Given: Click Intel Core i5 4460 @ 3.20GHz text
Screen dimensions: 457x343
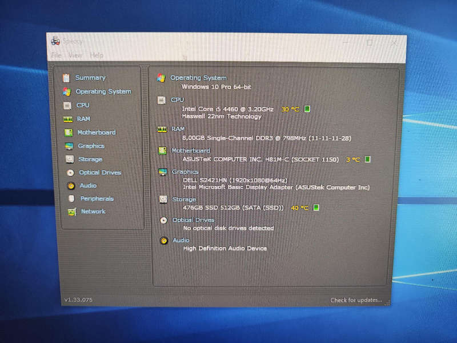Looking at the screenshot, I should coord(227,109).
